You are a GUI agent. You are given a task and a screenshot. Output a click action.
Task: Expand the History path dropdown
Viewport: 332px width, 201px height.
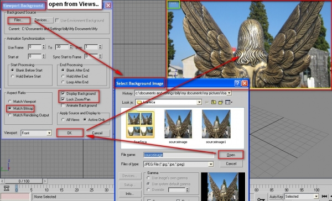point(229,93)
